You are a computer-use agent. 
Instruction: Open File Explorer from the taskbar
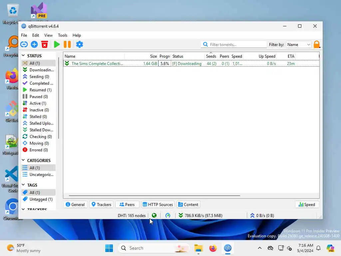tap(198, 248)
